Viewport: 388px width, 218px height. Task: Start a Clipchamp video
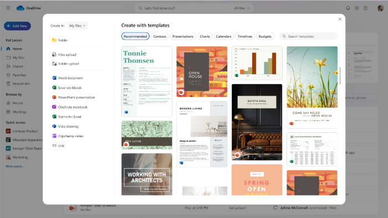point(68,136)
